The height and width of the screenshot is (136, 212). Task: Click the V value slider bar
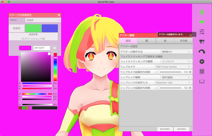point(37,99)
